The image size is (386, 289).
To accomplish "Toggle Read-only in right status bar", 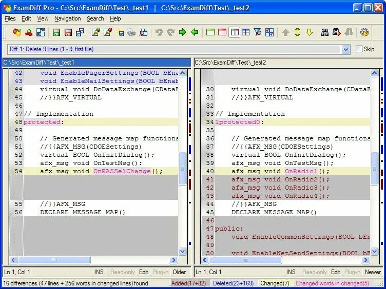I will click(314, 272).
